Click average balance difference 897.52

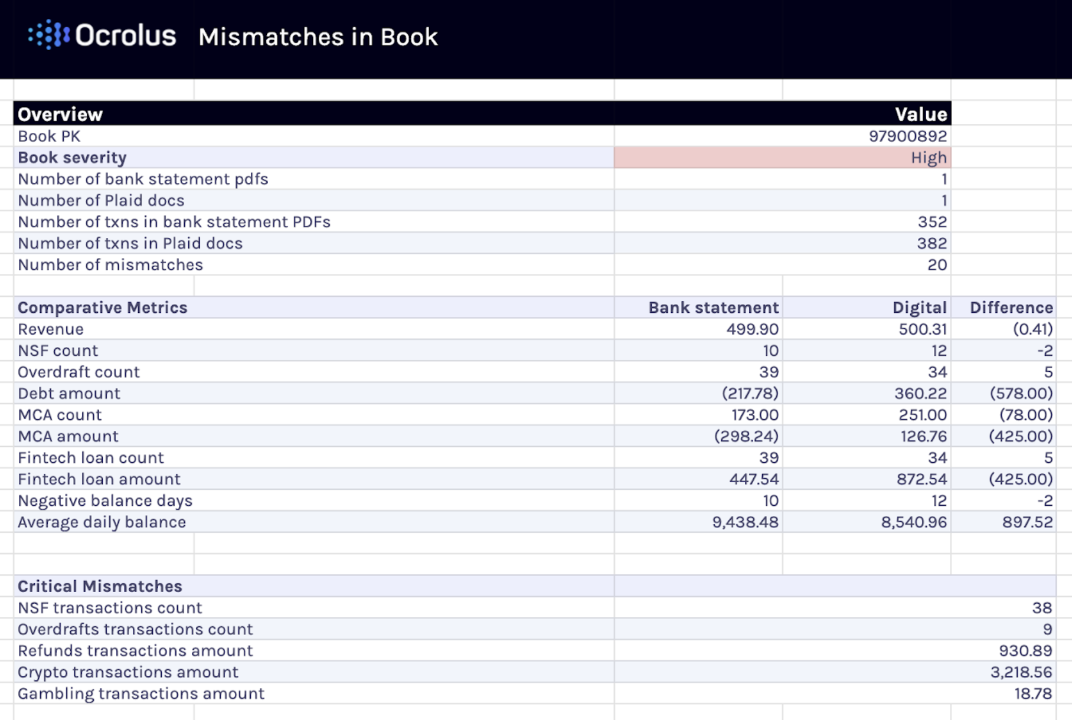click(1028, 522)
